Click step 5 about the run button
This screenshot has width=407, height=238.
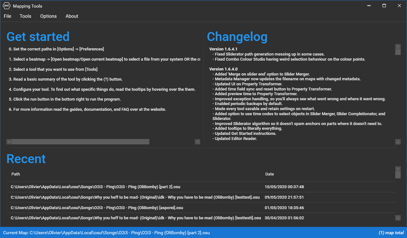(x=65, y=99)
